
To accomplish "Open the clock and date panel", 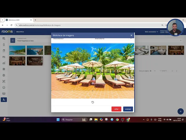I will [177, 120].
